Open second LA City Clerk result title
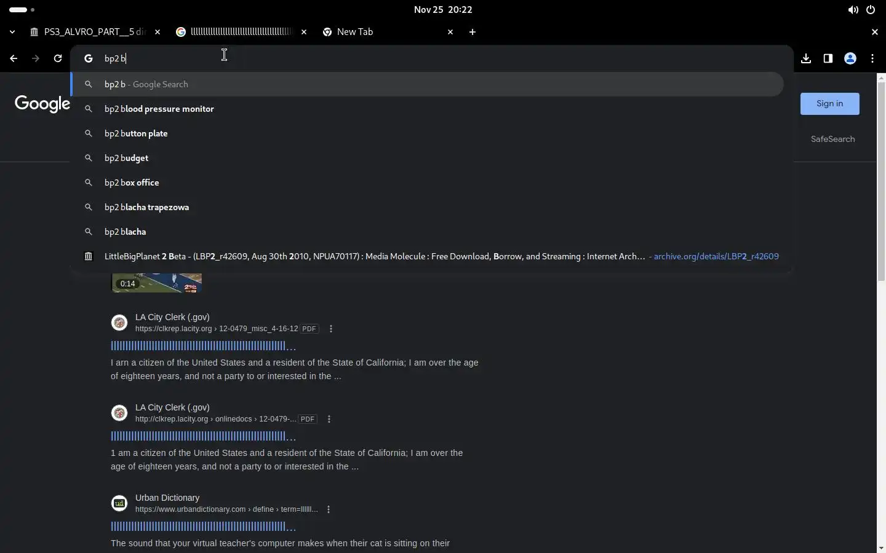Image resolution: width=886 pixels, height=553 pixels. pyautogui.click(x=204, y=436)
